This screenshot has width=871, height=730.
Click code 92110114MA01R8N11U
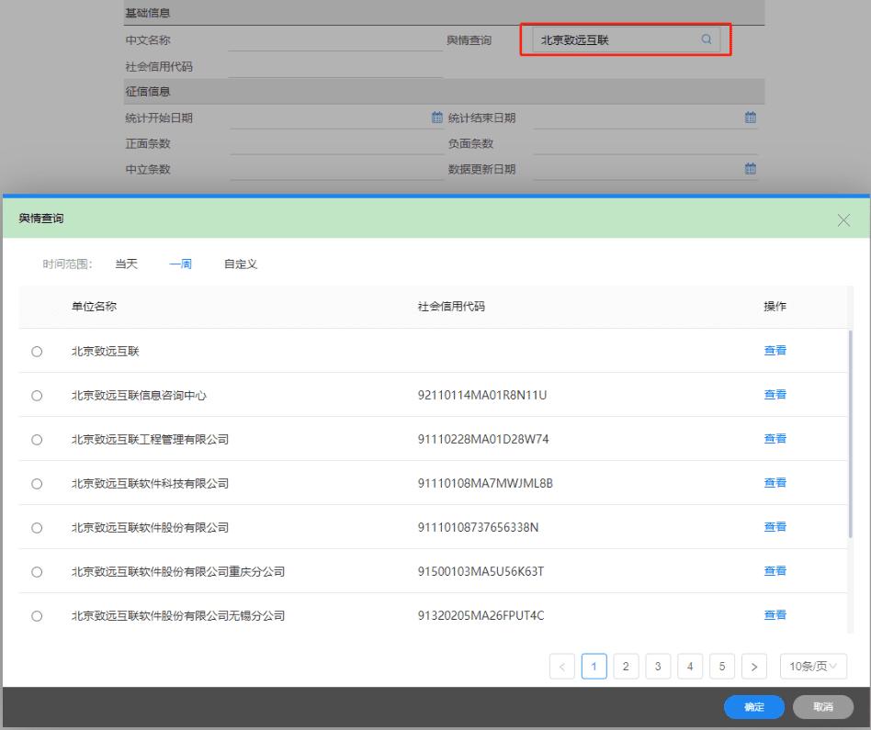(482, 395)
